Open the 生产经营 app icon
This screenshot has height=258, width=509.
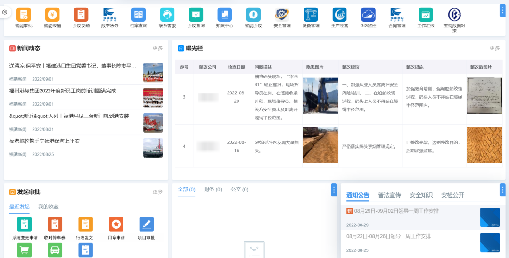pyautogui.click(x=339, y=15)
